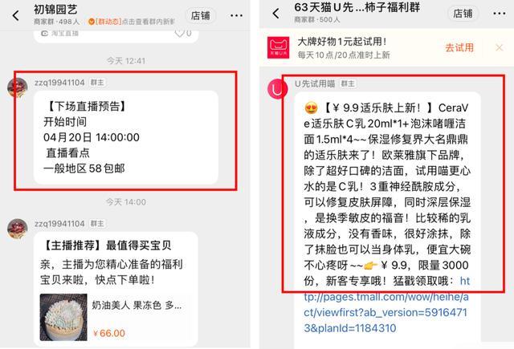Tap the 群主 badge next to U先试用喵

point(348,83)
